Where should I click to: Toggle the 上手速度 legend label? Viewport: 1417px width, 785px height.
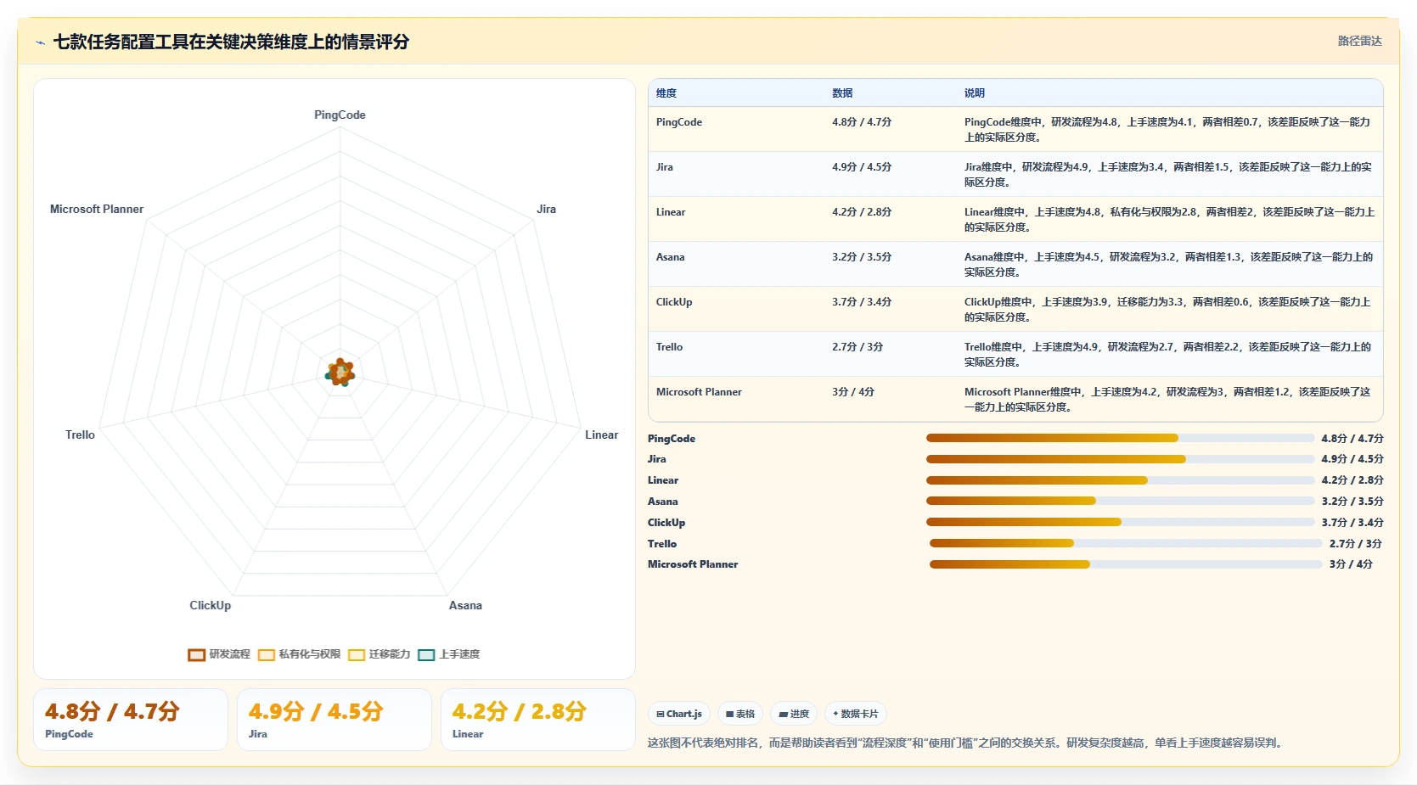(x=459, y=654)
